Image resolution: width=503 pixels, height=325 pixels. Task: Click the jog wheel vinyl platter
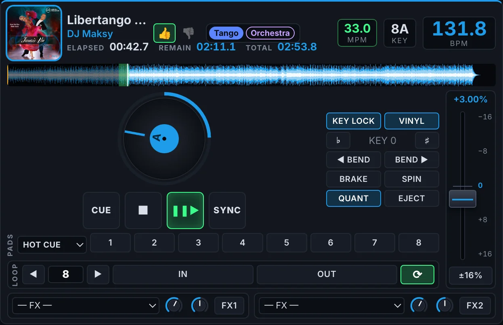(x=164, y=139)
